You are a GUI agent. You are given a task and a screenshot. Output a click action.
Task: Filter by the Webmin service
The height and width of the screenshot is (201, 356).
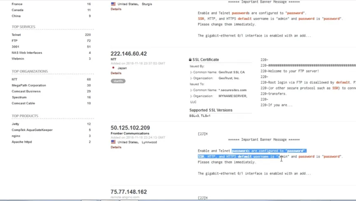(18, 58)
